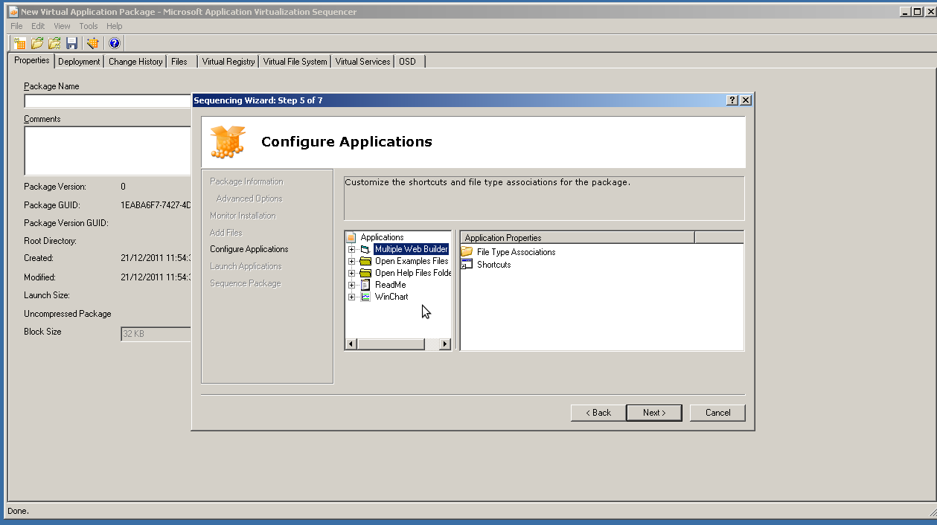Close the Sequencing Wizard dialog
937x525 pixels.
tap(746, 100)
